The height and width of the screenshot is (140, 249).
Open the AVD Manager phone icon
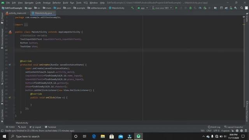tap(231, 8)
